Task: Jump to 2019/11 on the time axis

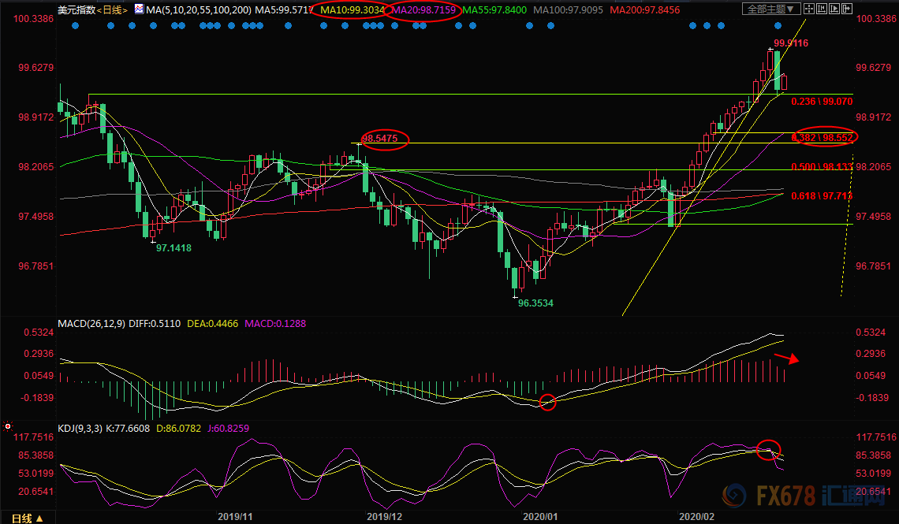Action: [235, 517]
